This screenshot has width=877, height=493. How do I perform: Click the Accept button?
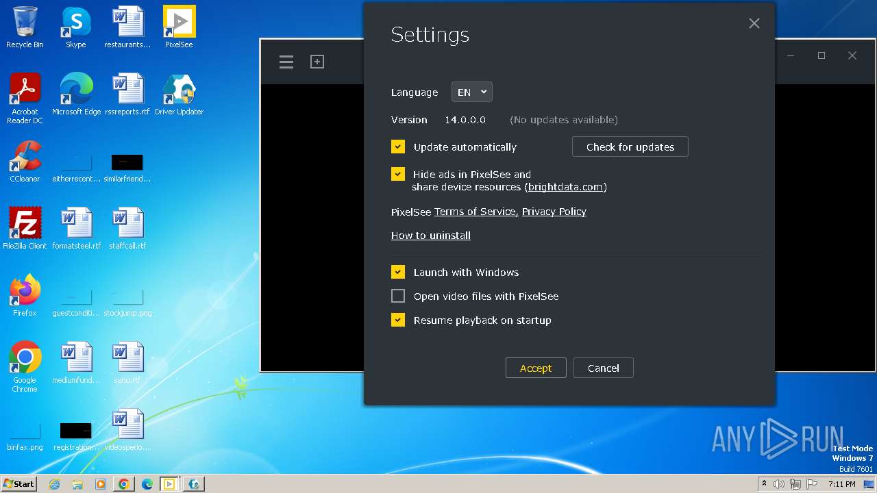[536, 368]
